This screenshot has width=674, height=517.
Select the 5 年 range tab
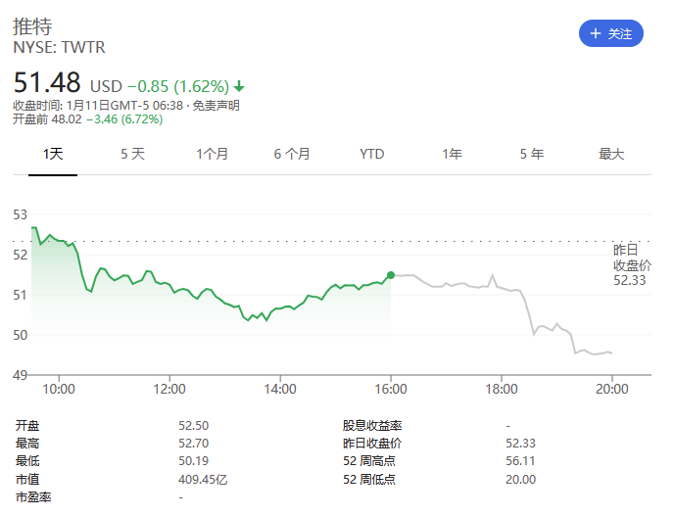[531, 154]
